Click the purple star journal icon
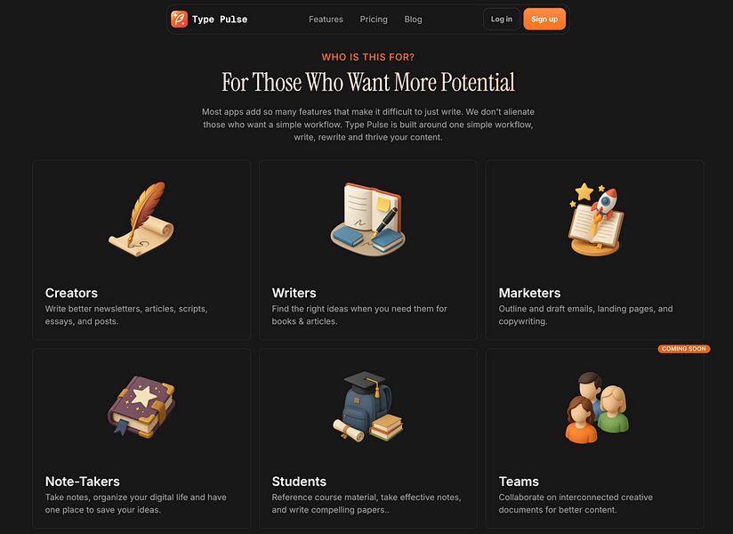The width and height of the screenshot is (733, 534). click(141, 407)
